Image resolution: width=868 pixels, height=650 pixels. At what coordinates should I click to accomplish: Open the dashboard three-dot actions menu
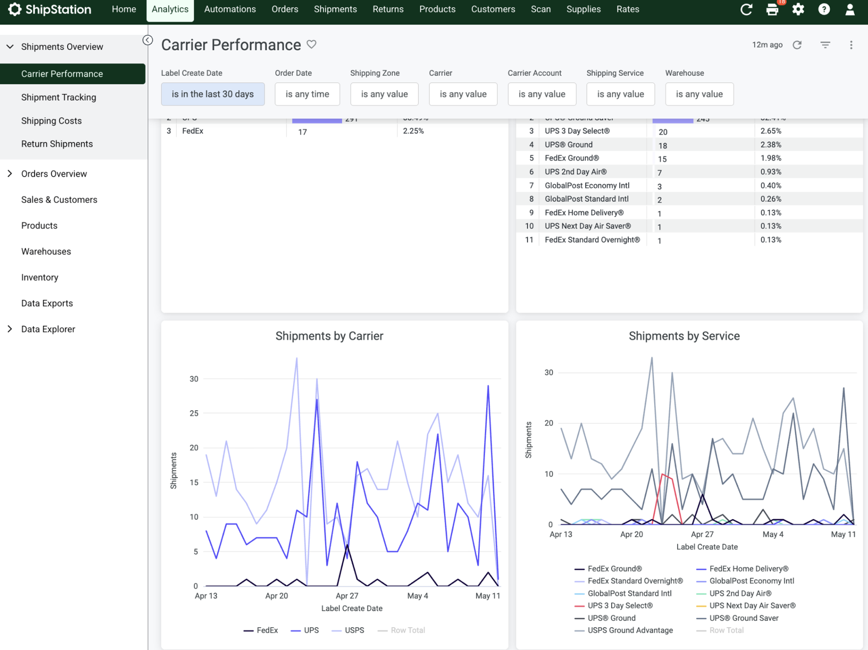(851, 45)
